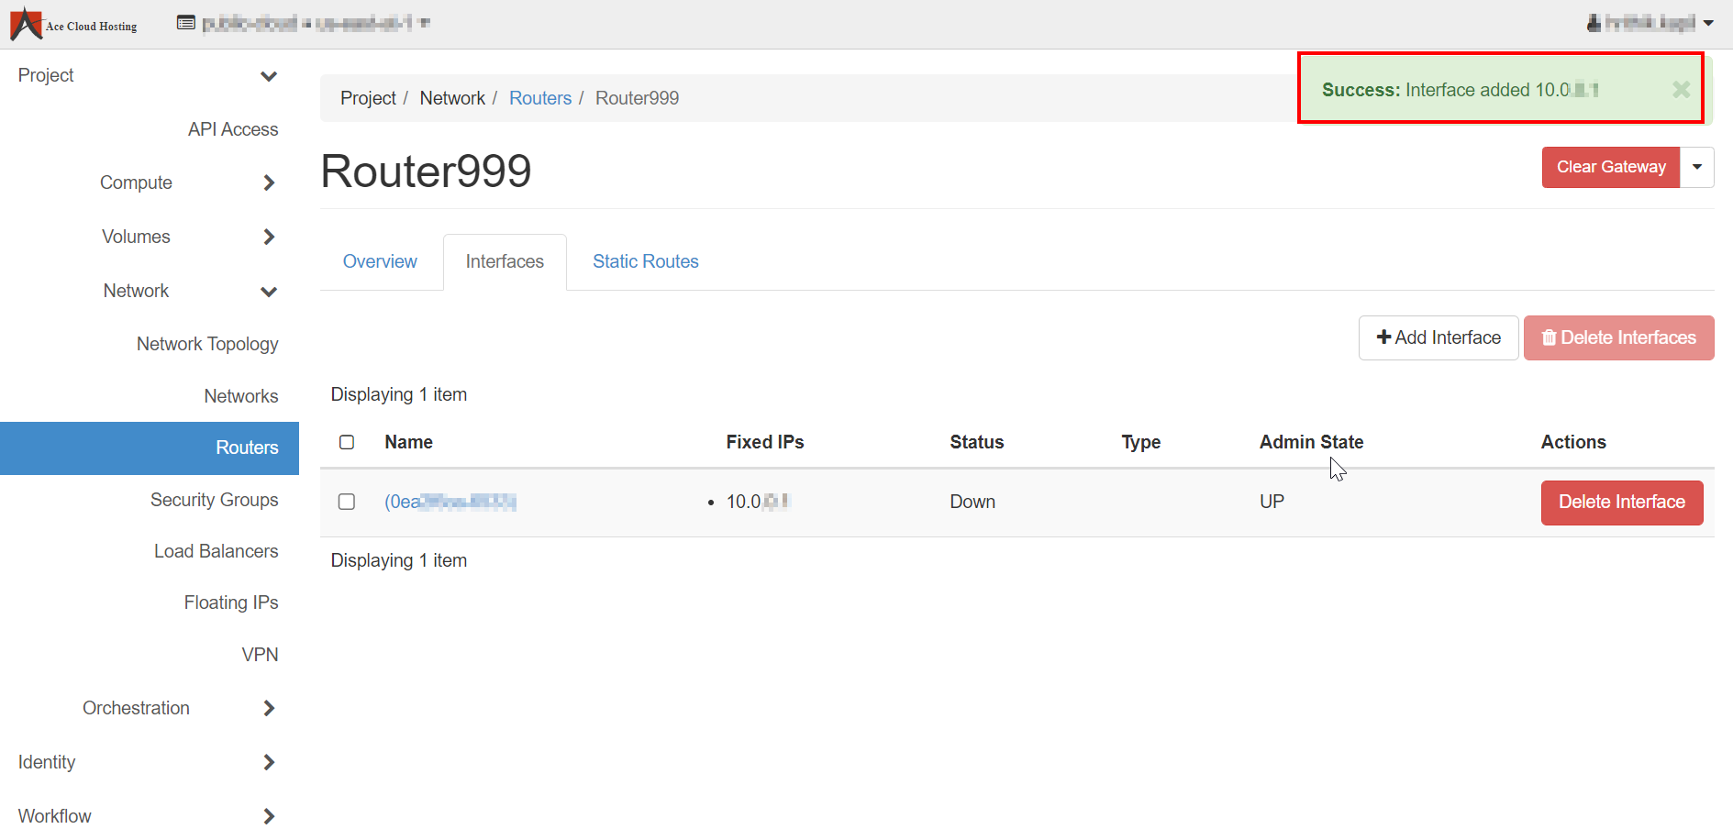Collapse the Network section chevron

[269, 292]
